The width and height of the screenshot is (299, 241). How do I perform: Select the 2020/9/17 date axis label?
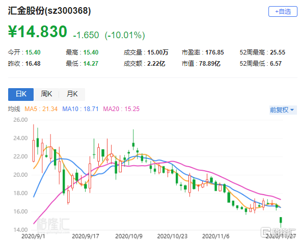click(86, 236)
